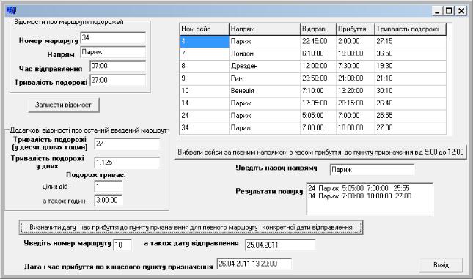473x279 pixels.
Task: Select the duration in days field with 1,125
Action: [127, 163]
